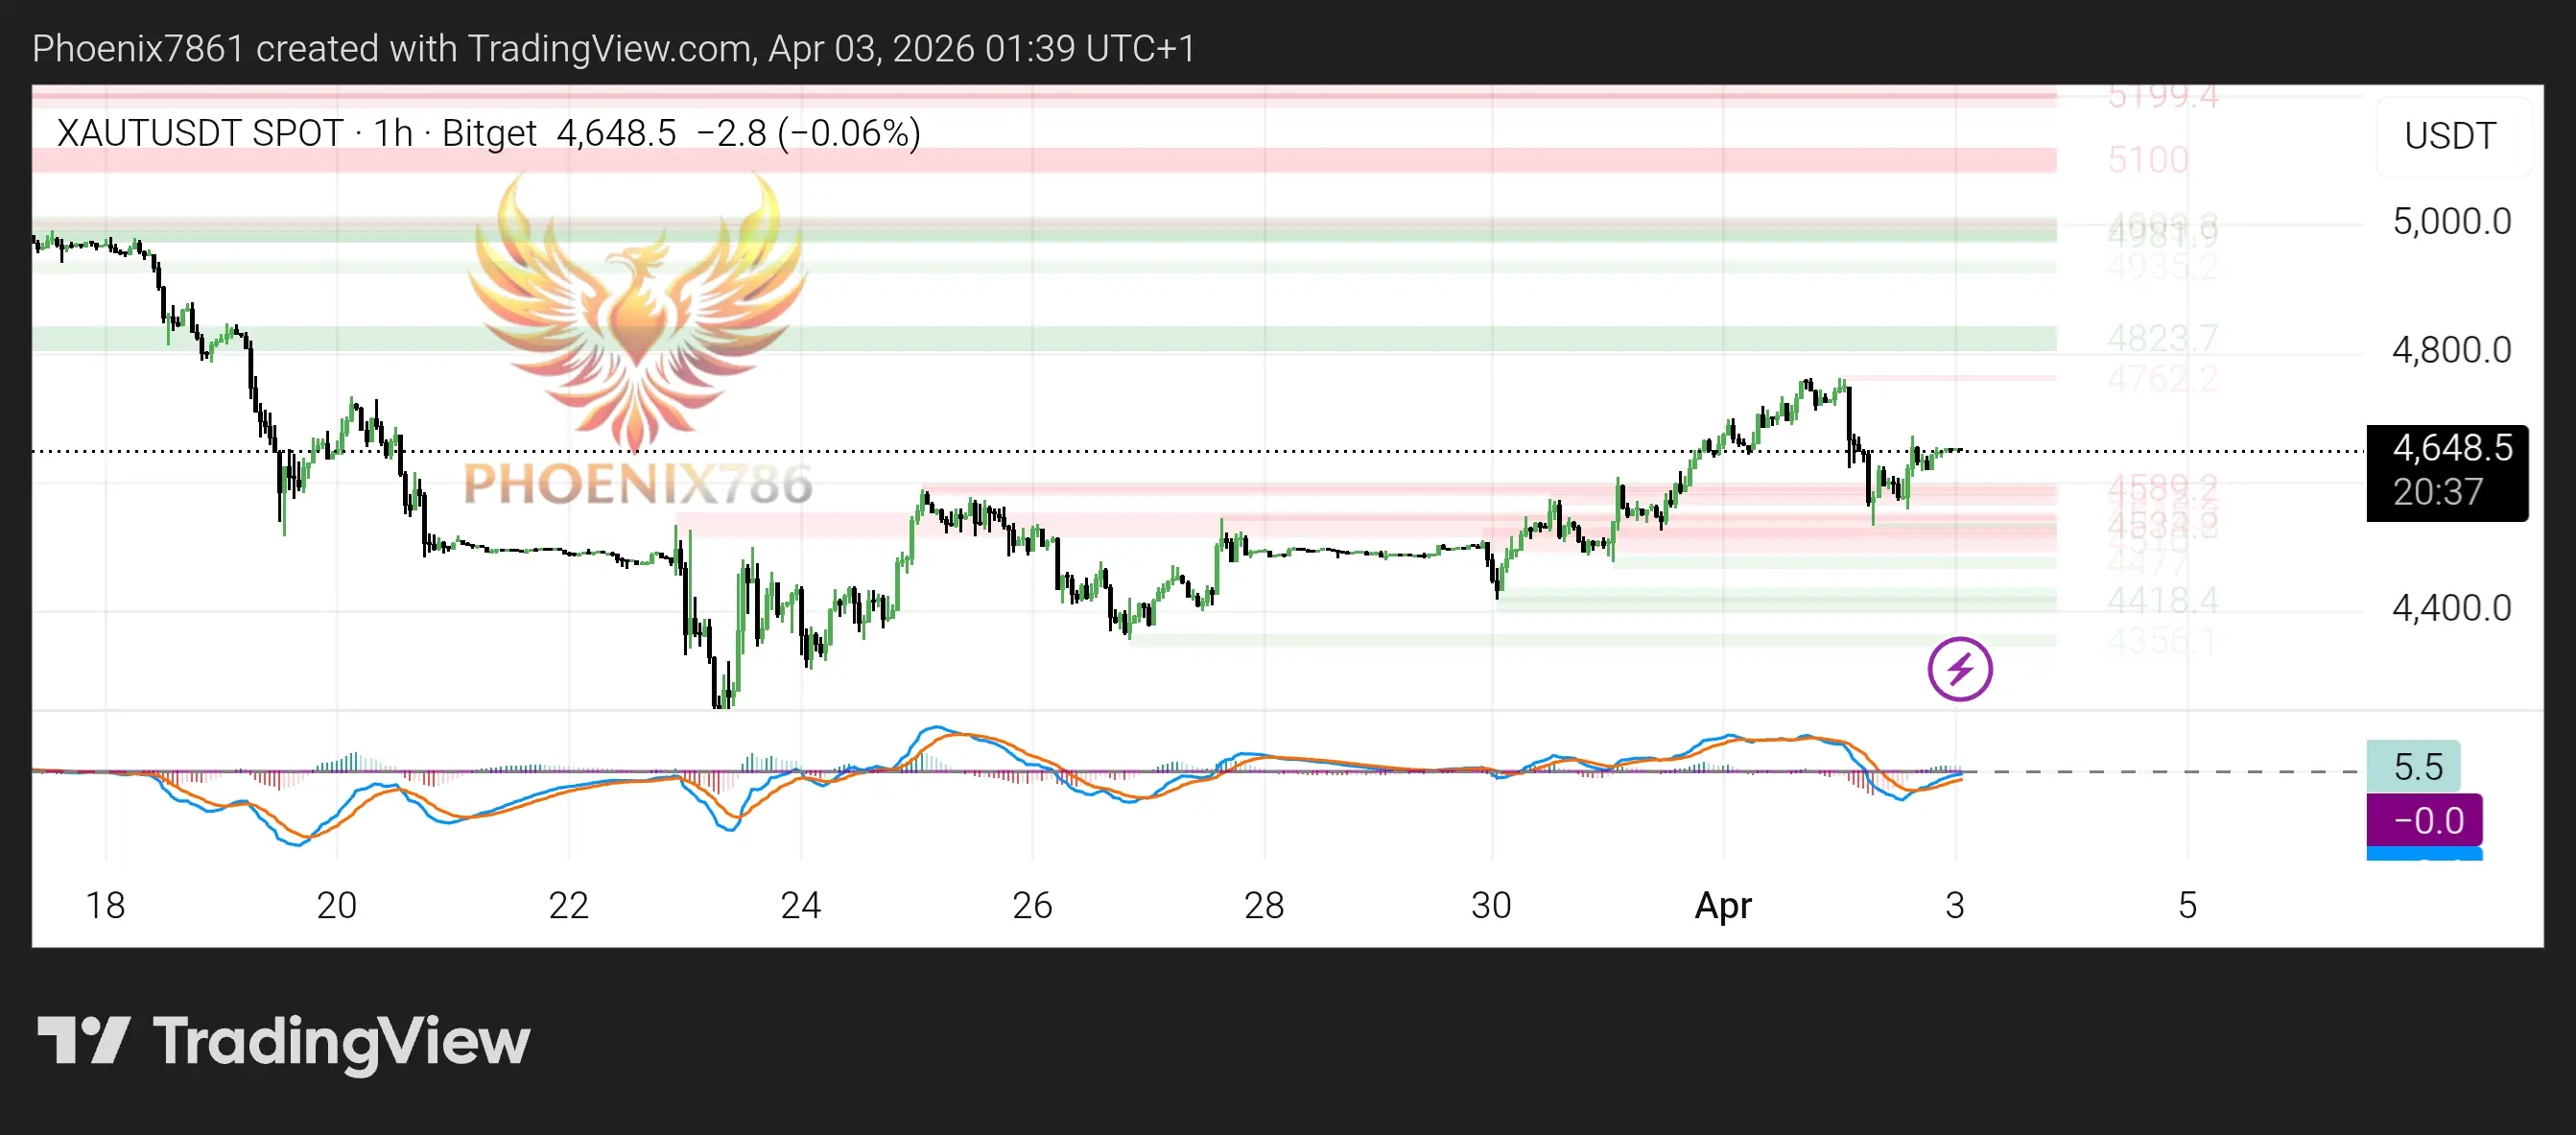Click the Phoenix7861 created with TradingView.com header
2576x1135 pixels.
612,48
